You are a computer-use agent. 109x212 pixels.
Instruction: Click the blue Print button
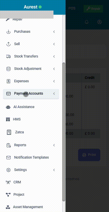pyautogui.click(x=89, y=155)
